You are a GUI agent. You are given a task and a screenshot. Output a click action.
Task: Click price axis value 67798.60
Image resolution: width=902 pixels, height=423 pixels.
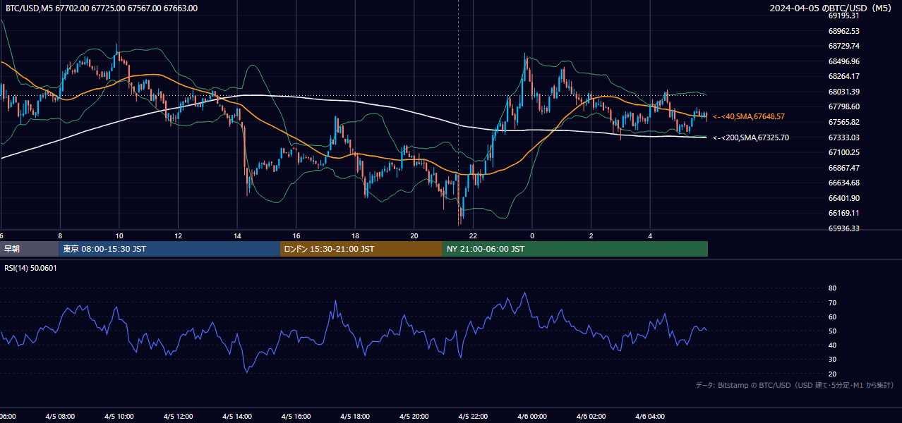pyautogui.click(x=843, y=106)
